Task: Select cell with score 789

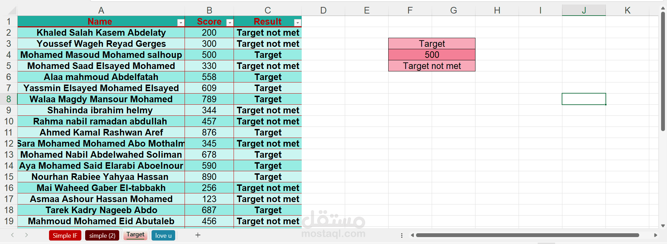Action: point(209,99)
